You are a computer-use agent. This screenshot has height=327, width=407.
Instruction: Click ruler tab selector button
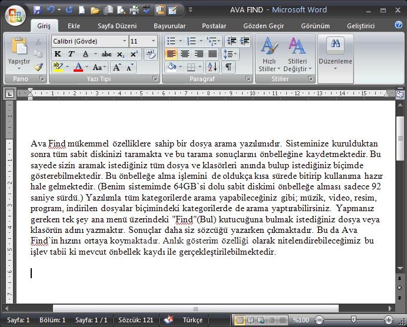click(x=9, y=94)
